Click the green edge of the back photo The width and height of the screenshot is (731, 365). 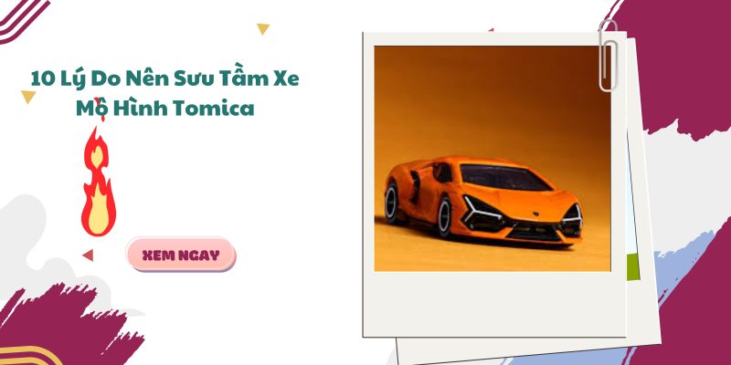[x=633, y=267]
